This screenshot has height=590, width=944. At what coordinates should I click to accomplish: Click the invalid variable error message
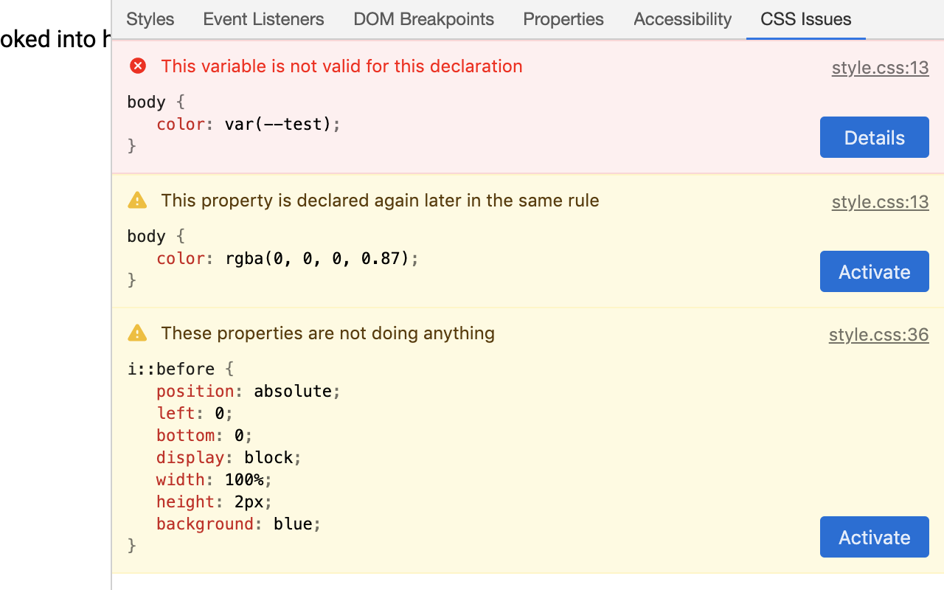coord(341,66)
